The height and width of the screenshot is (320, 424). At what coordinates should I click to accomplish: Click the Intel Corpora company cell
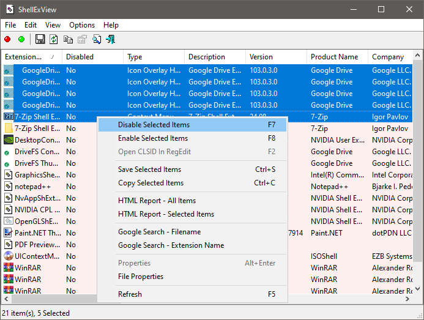pos(392,175)
